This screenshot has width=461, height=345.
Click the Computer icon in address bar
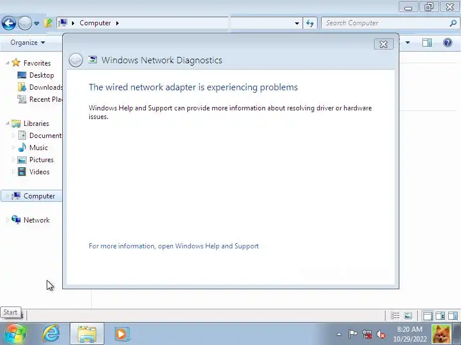[63, 23]
